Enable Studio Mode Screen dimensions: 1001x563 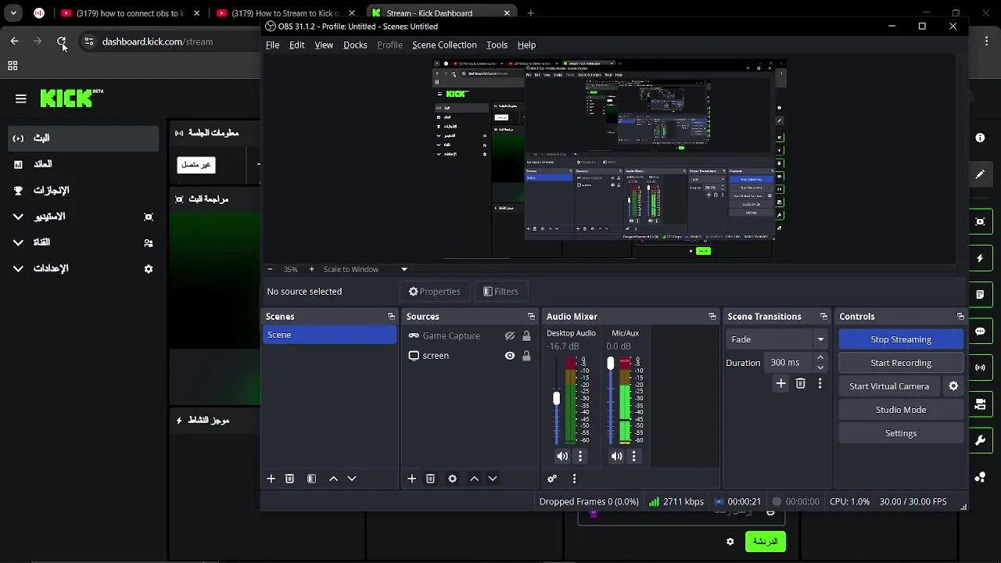(x=901, y=410)
